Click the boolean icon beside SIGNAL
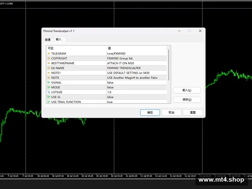This screenshot has width=252, height=189. [x=49, y=82]
